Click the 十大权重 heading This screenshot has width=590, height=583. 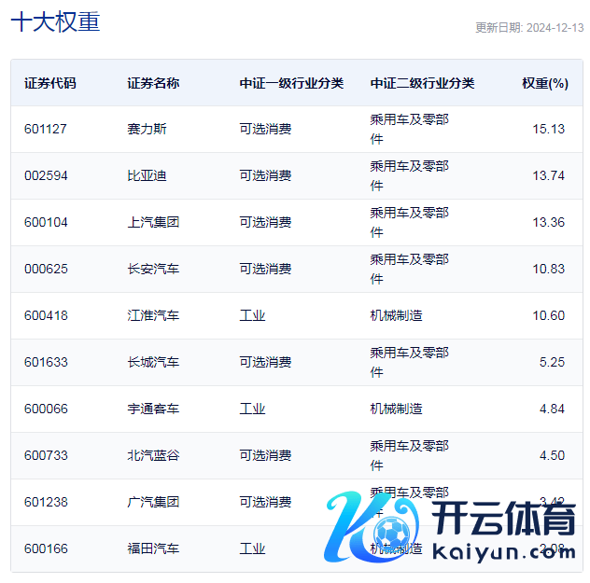(x=55, y=23)
